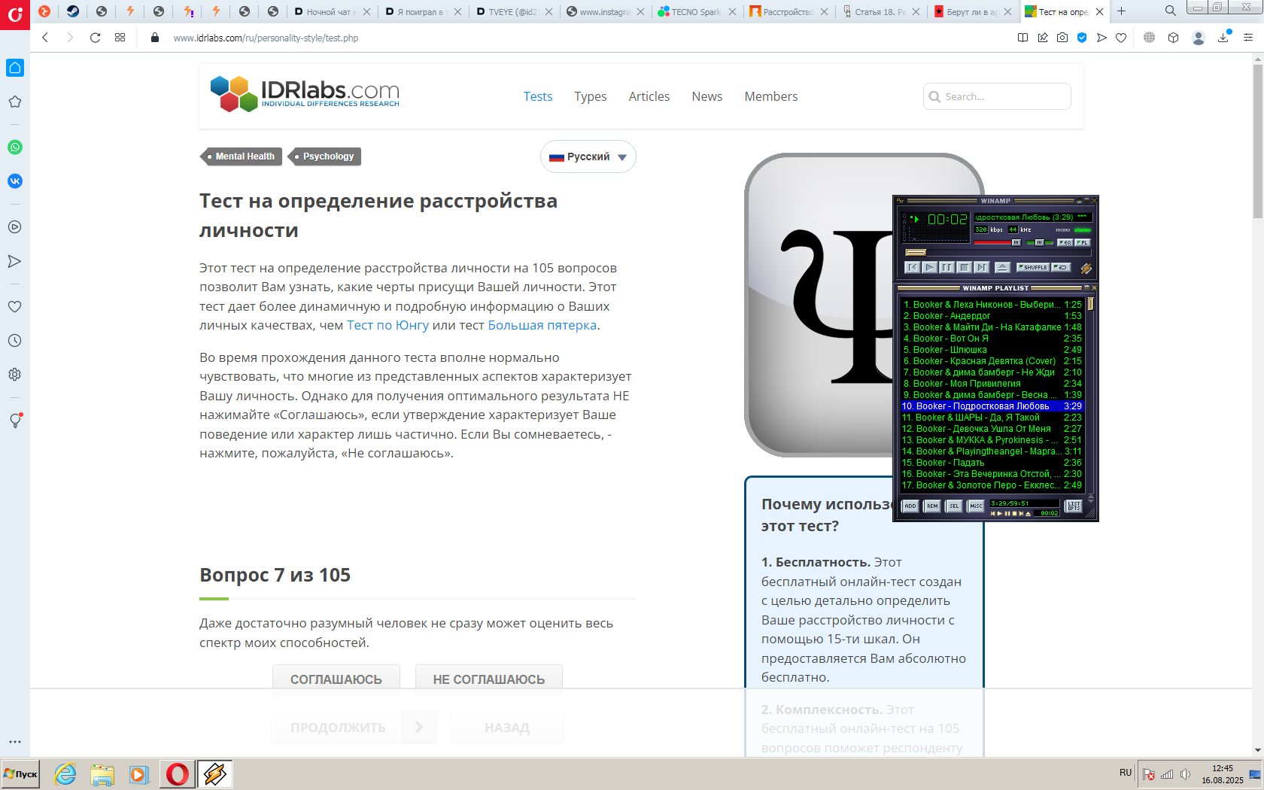The image size is (1264, 790).
Task: Open News menu on IDRlabs
Action: [707, 96]
